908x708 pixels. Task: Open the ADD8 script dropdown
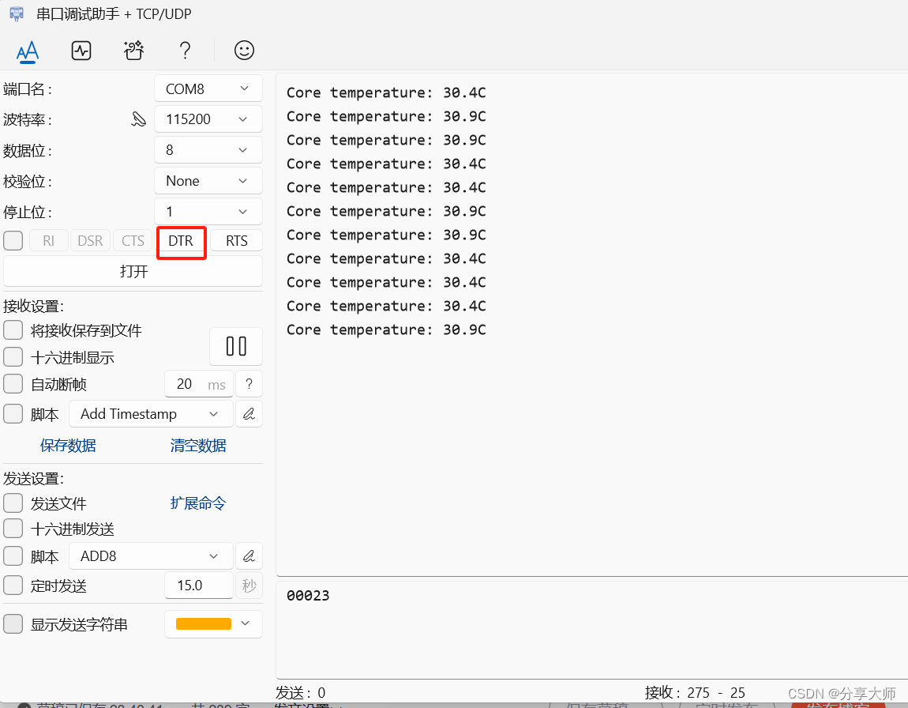pyautogui.click(x=150, y=555)
